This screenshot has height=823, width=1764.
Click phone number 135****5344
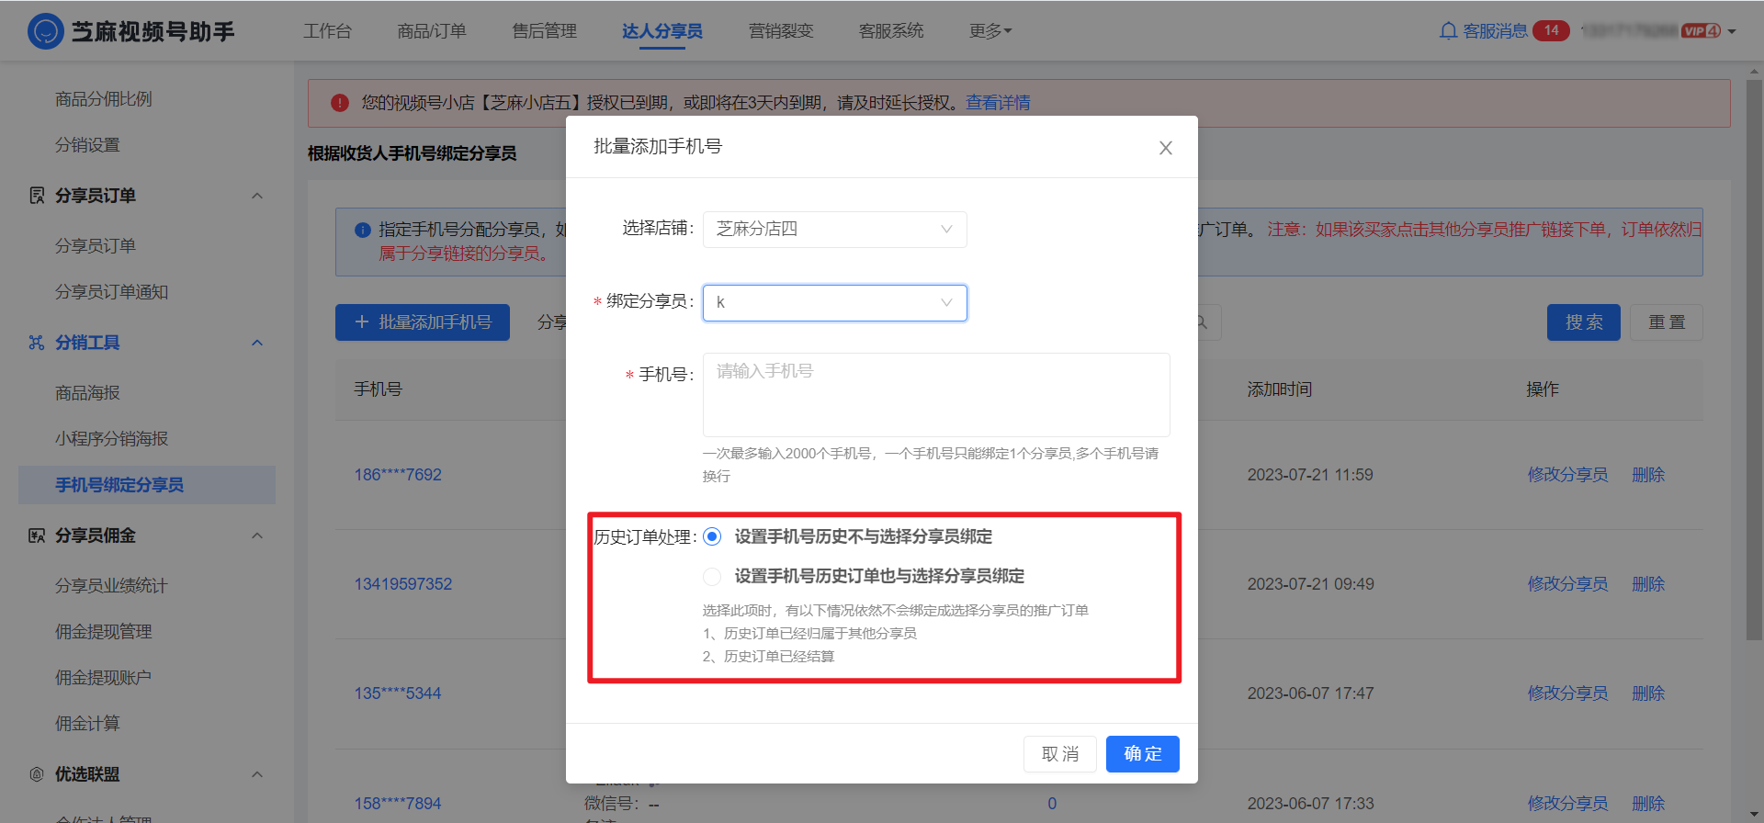398,693
